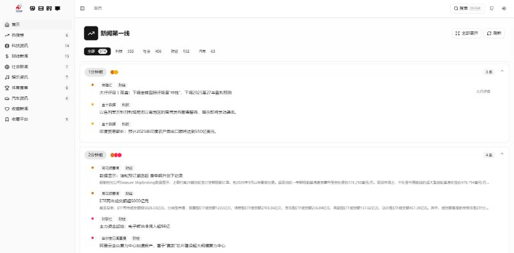
Task: Click the 财联社 source tag
Action: pyautogui.click(x=107, y=219)
